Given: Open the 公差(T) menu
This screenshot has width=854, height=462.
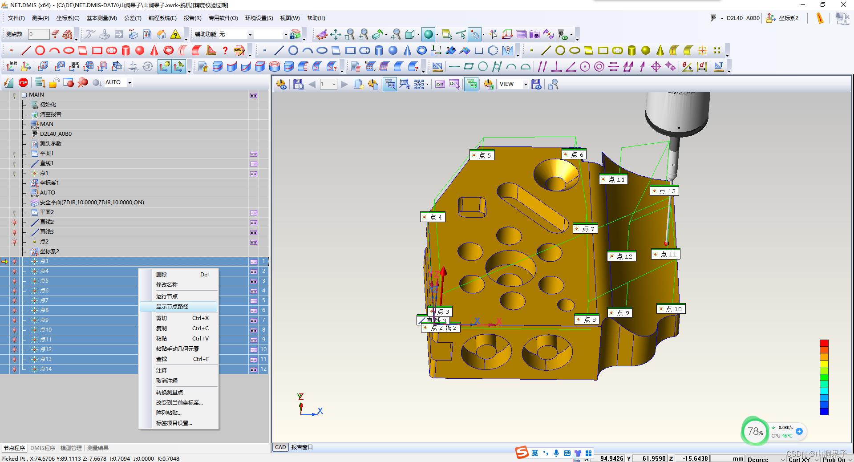Looking at the screenshot, I should pyautogui.click(x=133, y=18).
